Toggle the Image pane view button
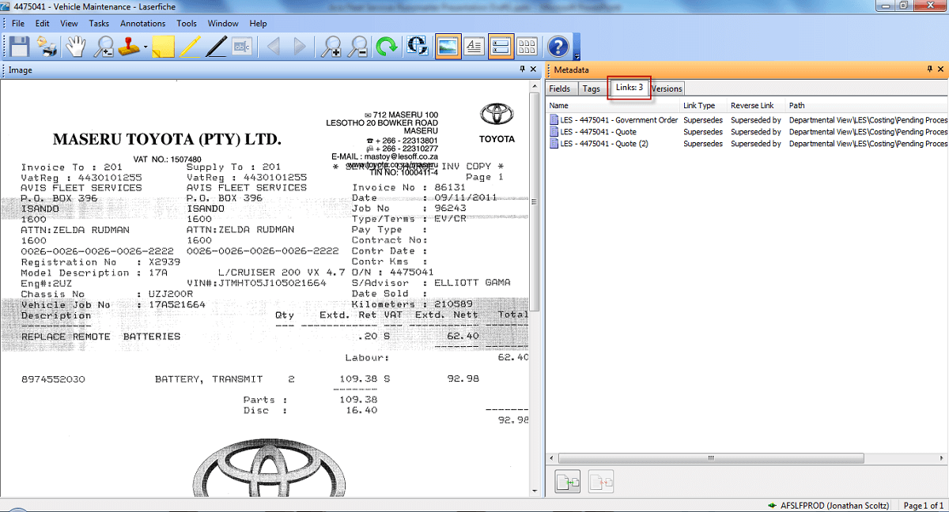Viewport: 949px width, 512px height. [448, 47]
